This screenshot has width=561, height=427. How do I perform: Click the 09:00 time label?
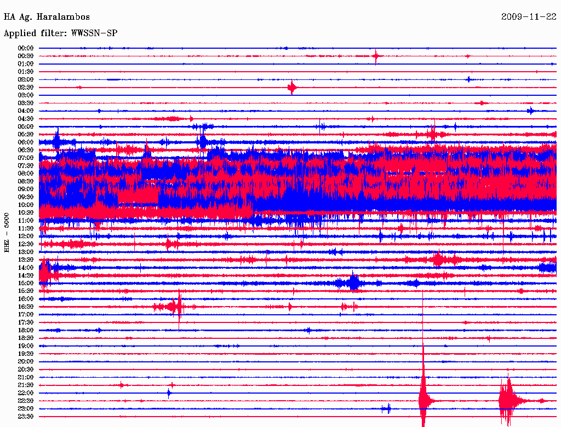(x=26, y=189)
